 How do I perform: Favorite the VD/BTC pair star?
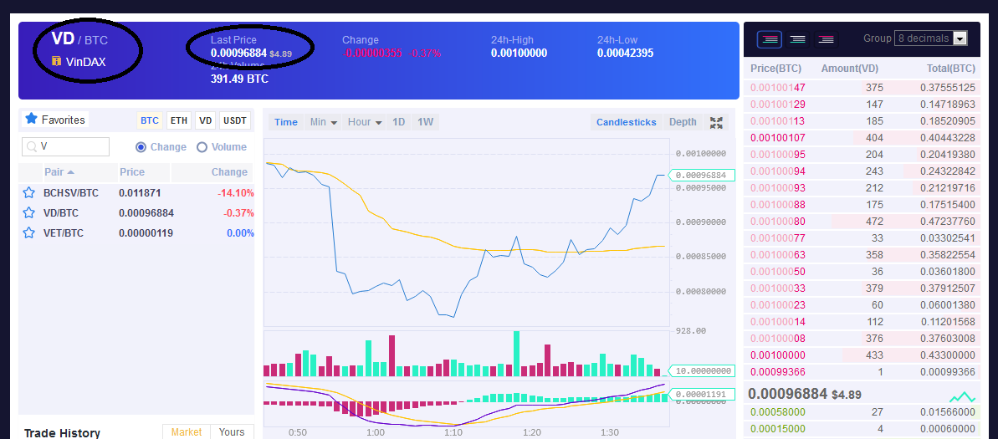click(28, 213)
